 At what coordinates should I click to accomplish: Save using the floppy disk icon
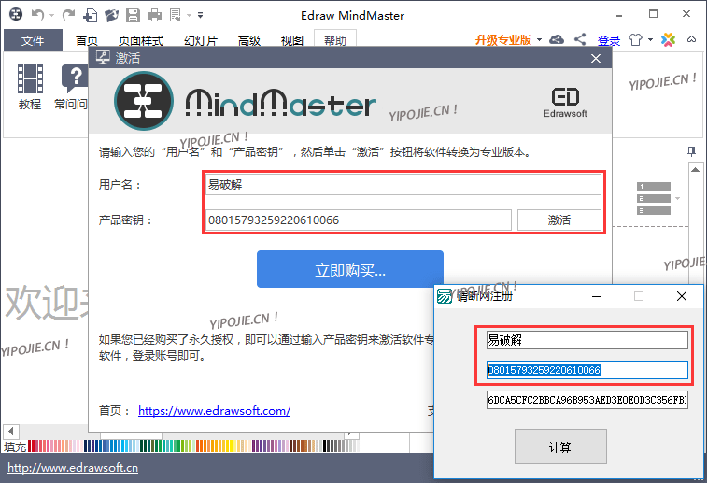coord(133,15)
